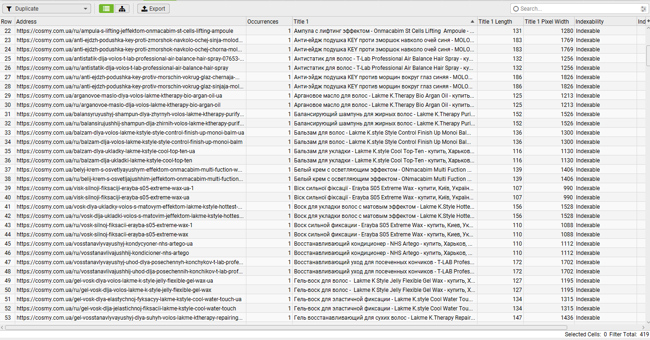Select the Бальзам для волос title in row 34
Screen dimensions: 650x340
385,142
